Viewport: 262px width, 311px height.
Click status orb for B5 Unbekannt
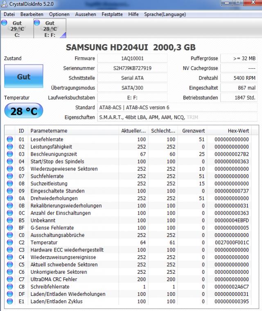[x=10, y=220]
